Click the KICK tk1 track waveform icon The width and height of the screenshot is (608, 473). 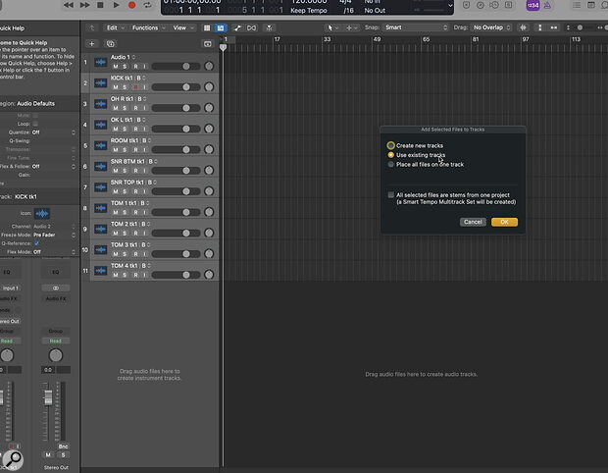coord(101,83)
